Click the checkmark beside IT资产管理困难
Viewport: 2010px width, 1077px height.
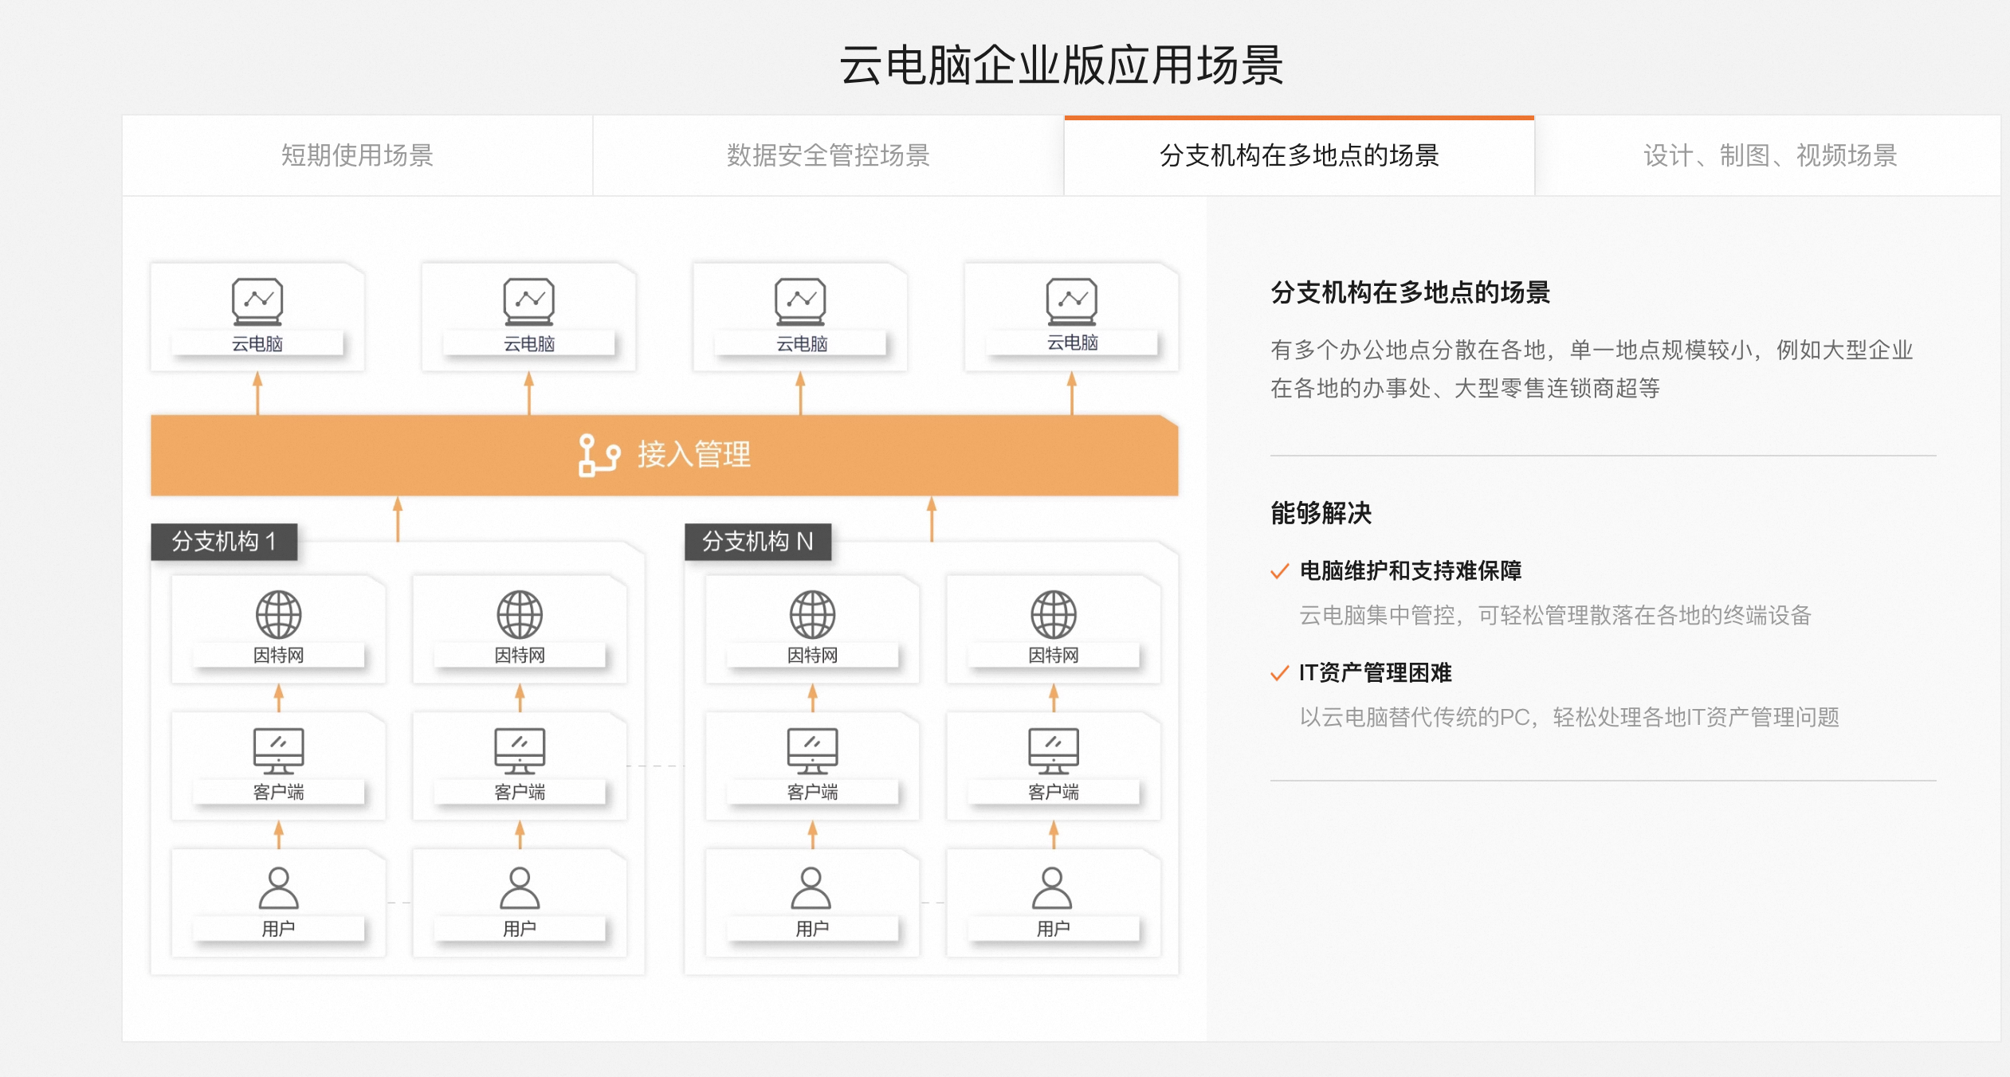tap(1279, 673)
